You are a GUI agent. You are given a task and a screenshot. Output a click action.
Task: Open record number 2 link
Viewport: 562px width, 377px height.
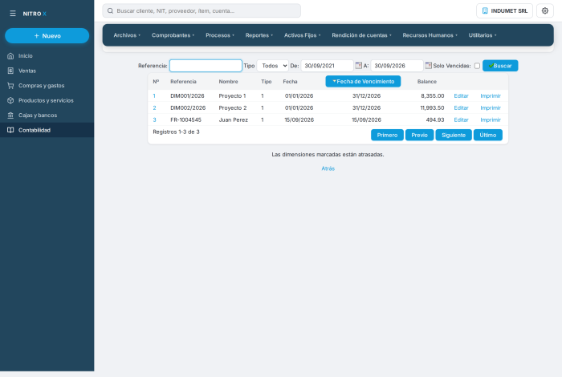154,107
